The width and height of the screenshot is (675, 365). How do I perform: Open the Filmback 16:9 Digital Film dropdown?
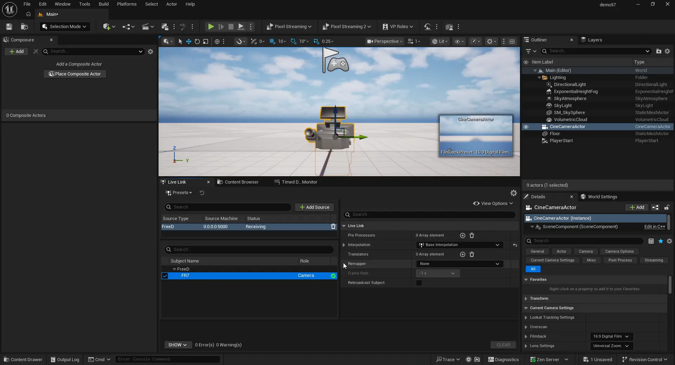coord(611,337)
